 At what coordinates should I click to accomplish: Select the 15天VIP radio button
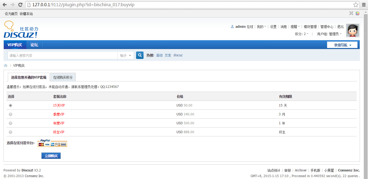[x=11, y=105]
